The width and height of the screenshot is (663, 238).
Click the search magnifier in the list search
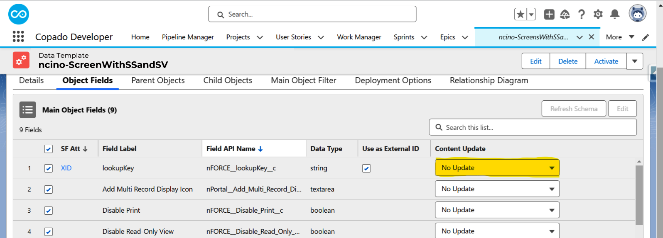click(x=439, y=127)
